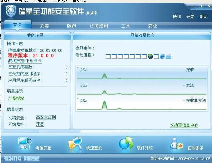Click the 我的瑞星 panel header
Image resolution: width=212 pixels, height=163 pixels.
pyautogui.click(x=37, y=36)
